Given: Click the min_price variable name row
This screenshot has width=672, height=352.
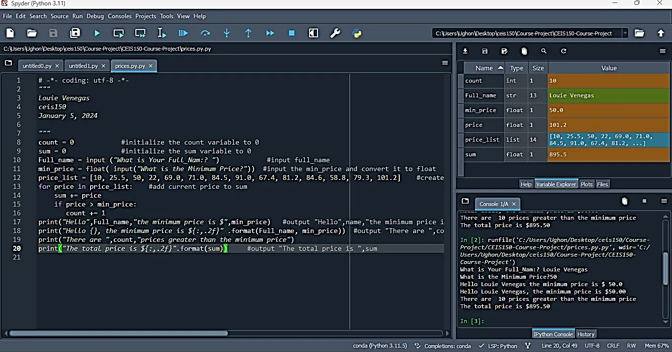Looking at the screenshot, I should pyautogui.click(x=484, y=110).
